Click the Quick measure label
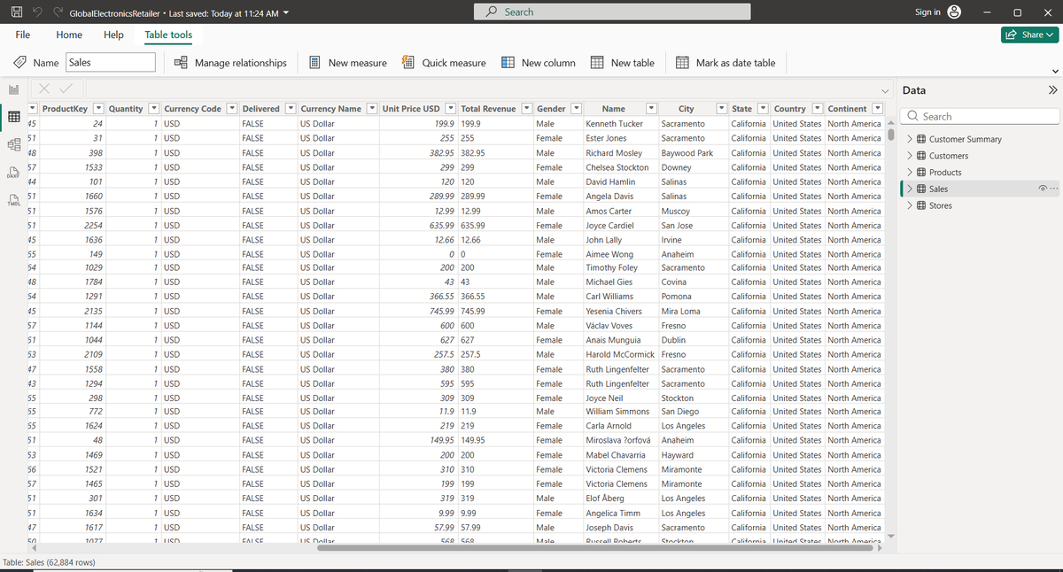This screenshot has width=1063, height=572. coord(454,63)
